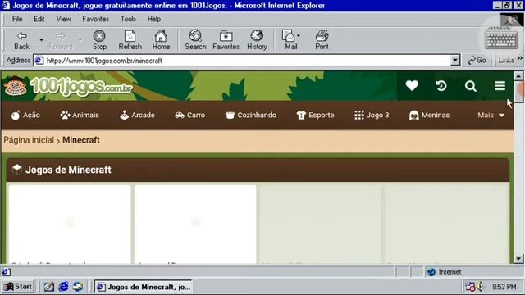Open the Tools menu

point(128,19)
